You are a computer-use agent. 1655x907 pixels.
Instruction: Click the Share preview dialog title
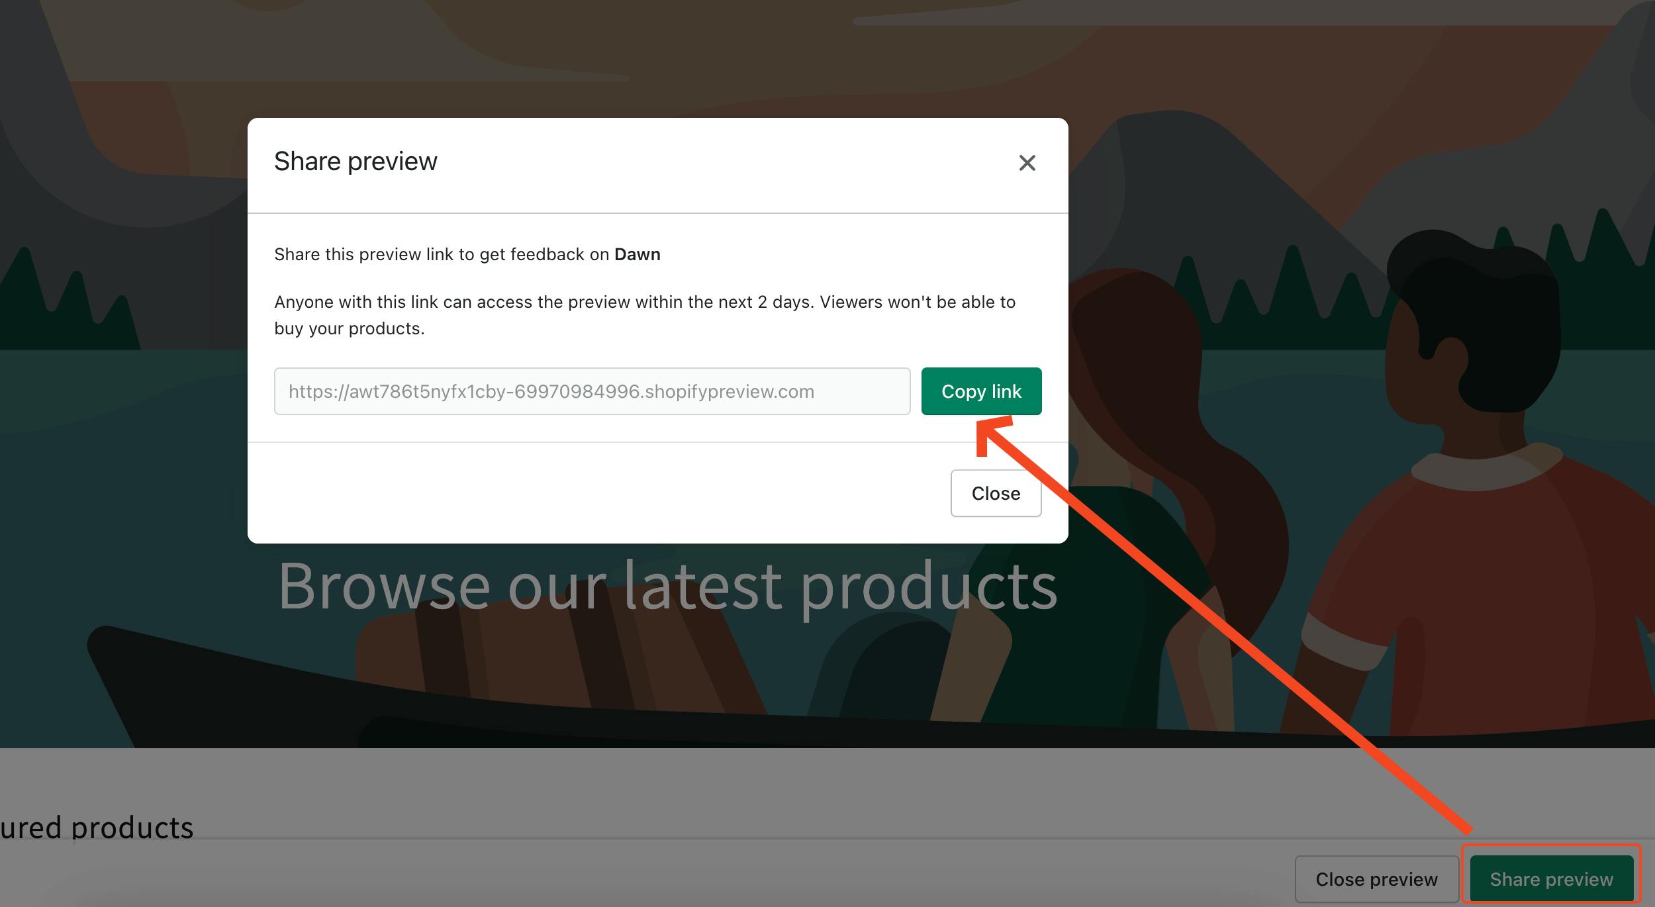355,162
